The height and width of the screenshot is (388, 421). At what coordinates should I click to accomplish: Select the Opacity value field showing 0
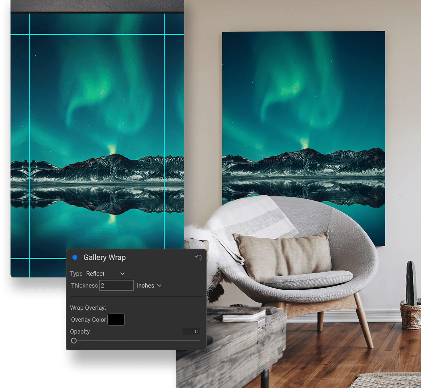pos(191,331)
